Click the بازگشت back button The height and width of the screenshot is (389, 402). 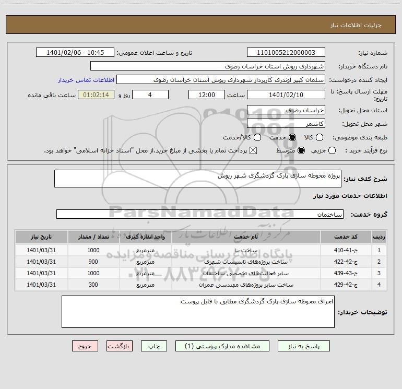120,346
